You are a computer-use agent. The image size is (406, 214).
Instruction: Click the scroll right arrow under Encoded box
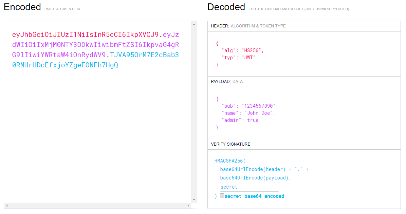pyautogui.click(x=188, y=206)
